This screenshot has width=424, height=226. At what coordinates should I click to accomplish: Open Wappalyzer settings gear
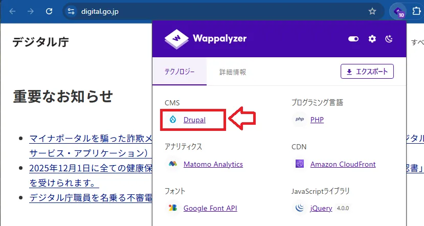coord(372,39)
